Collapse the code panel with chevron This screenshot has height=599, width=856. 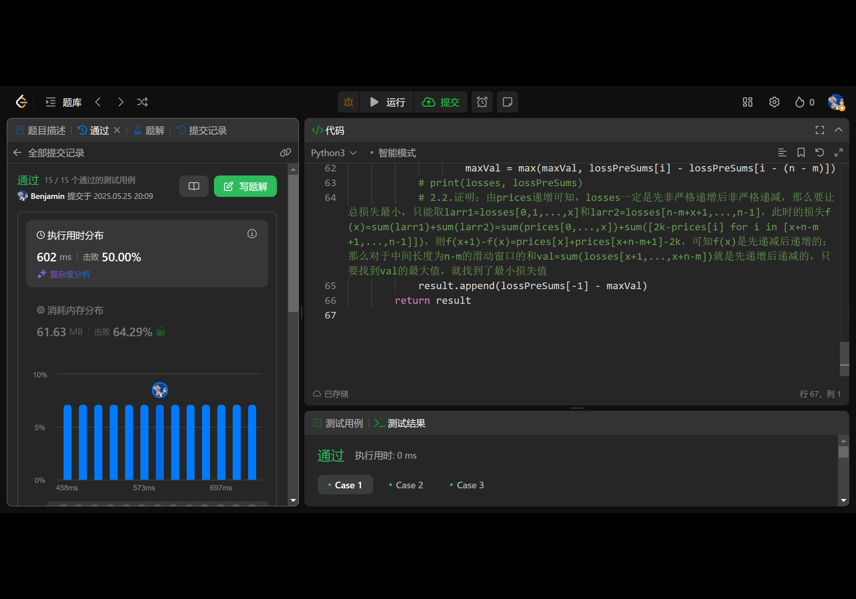point(839,130)
